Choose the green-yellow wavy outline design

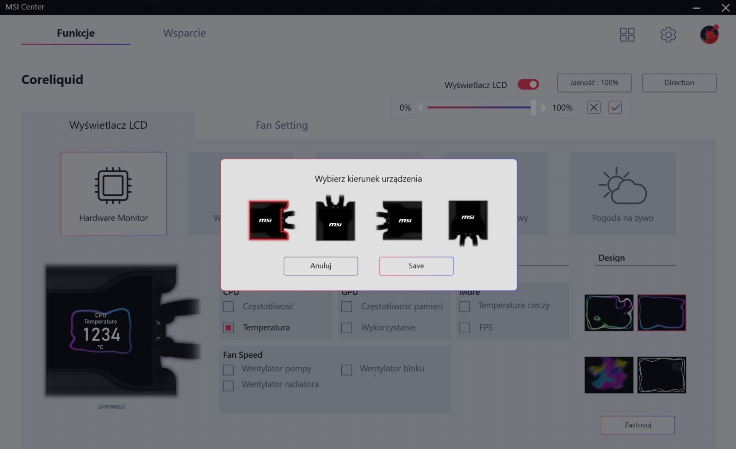click(x=609, y=313)
